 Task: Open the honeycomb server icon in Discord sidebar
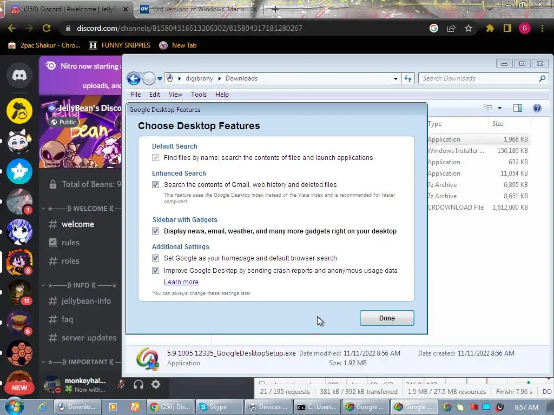tap(19, 353)
